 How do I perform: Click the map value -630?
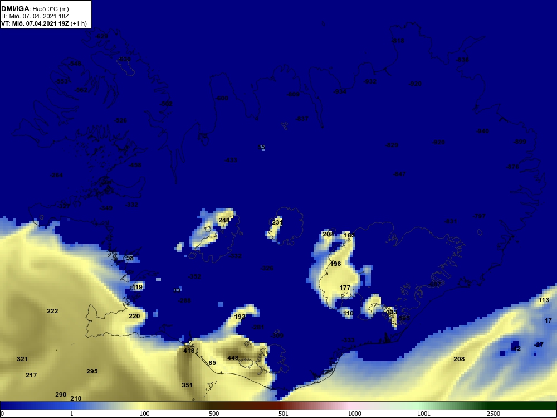124,59
